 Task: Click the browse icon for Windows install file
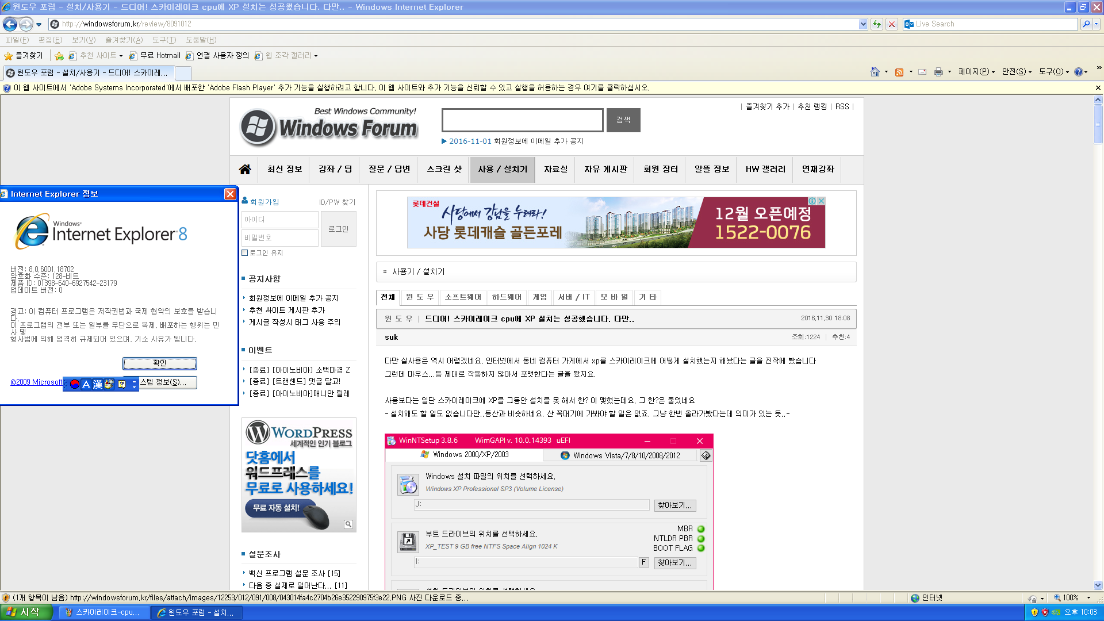pos(674,504)
